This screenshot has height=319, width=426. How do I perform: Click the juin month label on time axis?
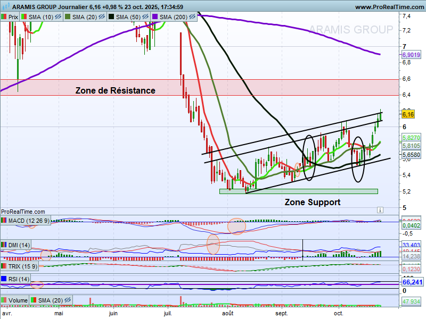coord(113,313)
